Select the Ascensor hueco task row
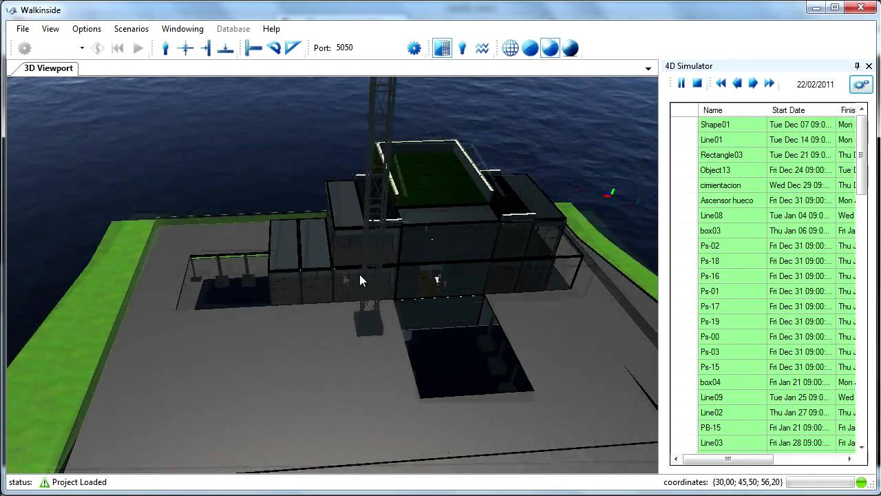Screen dimensions: 881x496 [763, 200]
